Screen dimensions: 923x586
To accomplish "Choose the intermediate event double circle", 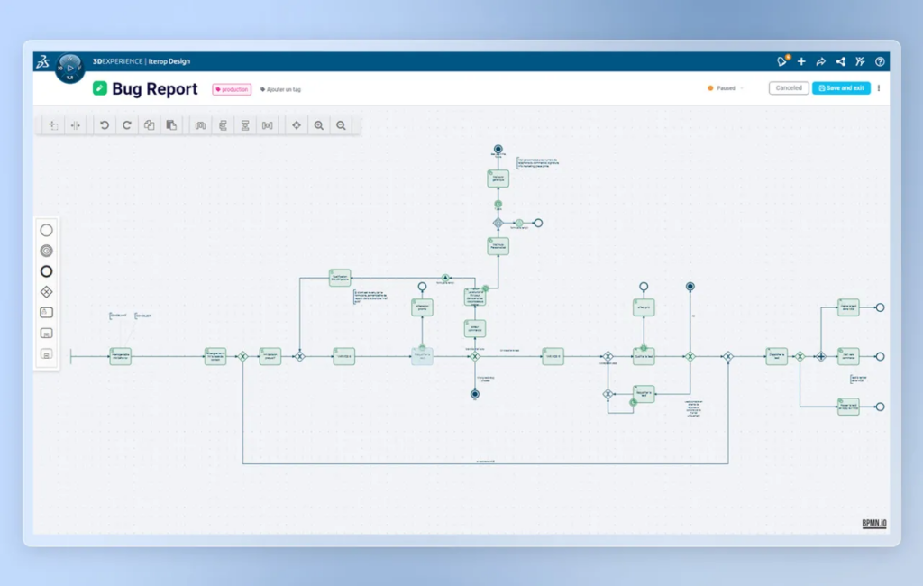I will tap(47, 251).
